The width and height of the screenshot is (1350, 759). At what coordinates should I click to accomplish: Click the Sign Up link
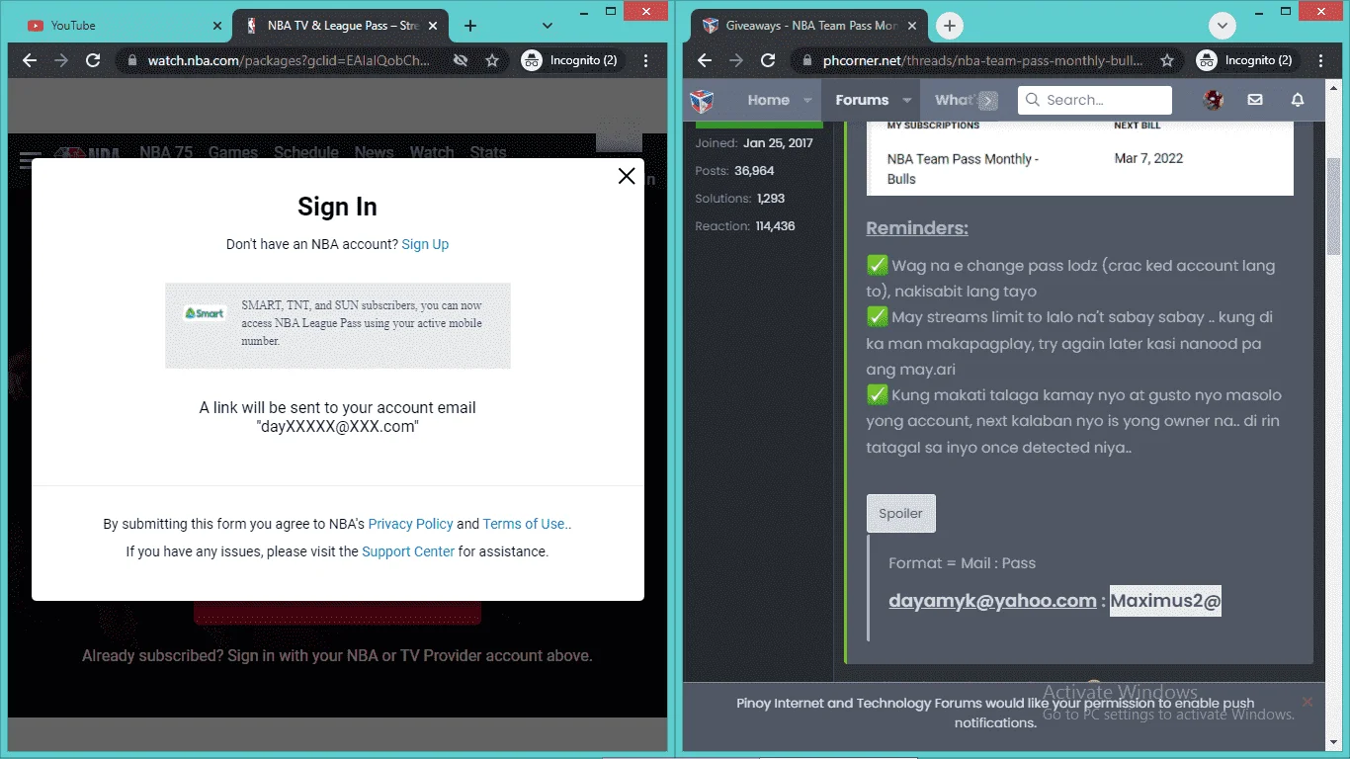pos(425,244)
